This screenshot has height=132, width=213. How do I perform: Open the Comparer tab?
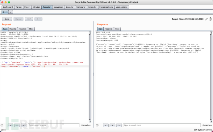[x=81, y=7]
